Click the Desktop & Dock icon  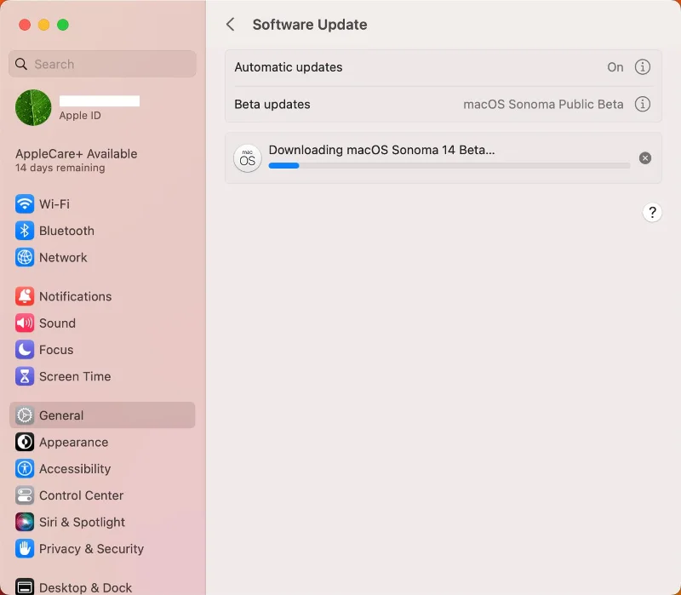(x=25, y=586)
